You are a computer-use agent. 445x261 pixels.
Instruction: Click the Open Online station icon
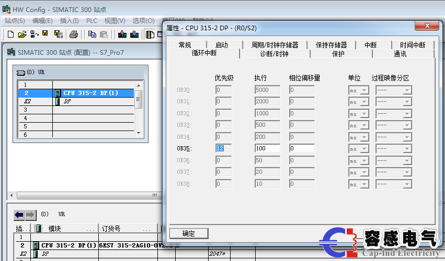pos(35,34)
